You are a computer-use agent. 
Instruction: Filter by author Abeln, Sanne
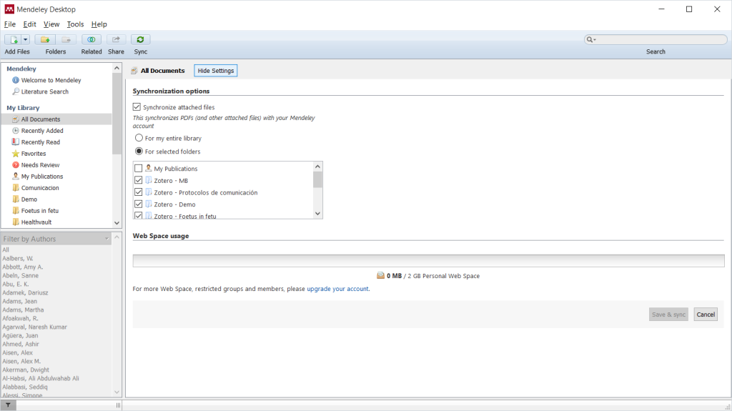[21, 276]
